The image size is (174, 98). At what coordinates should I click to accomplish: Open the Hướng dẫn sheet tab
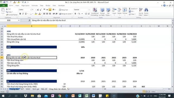coord(14,89)
